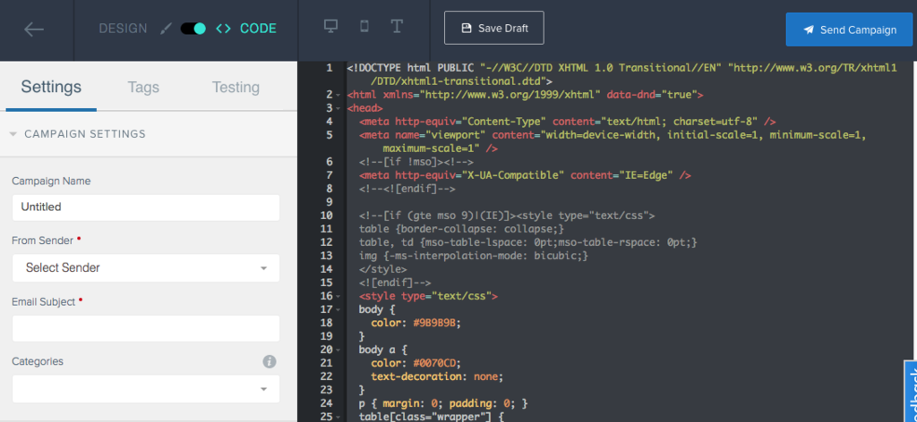
Task: Toggle the Design/Code switch
Action: [x=193, y=29]
